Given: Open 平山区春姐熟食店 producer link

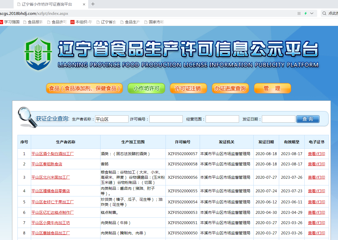Looking at the screenshot, I should [47, 164].
